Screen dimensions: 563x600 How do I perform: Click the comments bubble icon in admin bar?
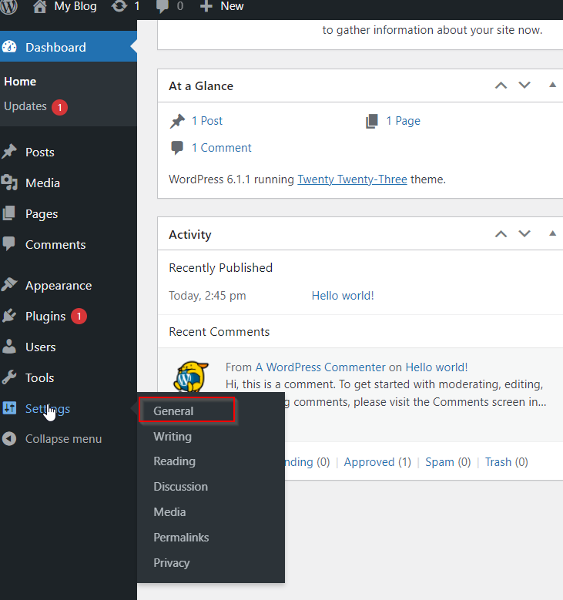pos(163,7)
